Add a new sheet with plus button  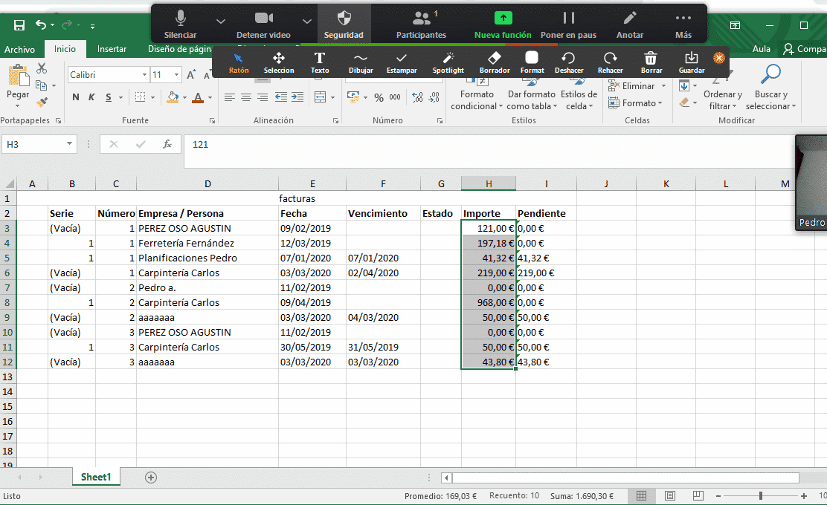pyautogui.click(x=151, y=477)
